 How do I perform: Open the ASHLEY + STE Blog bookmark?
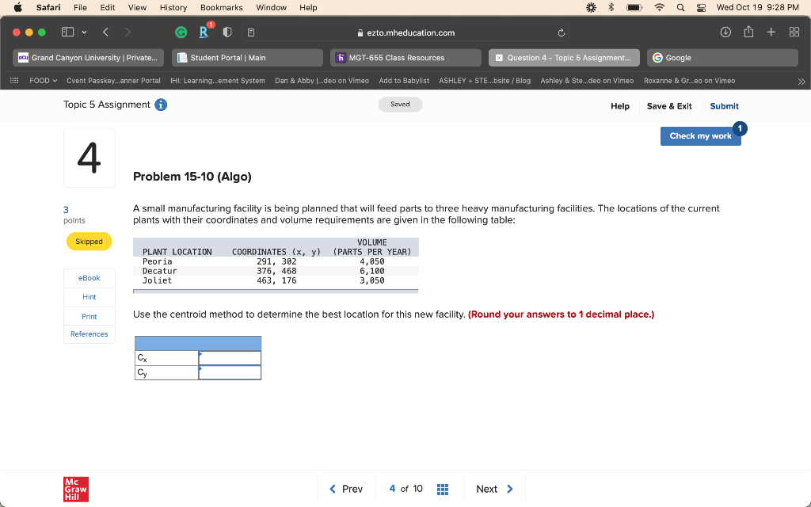click(x=485, y=81)
